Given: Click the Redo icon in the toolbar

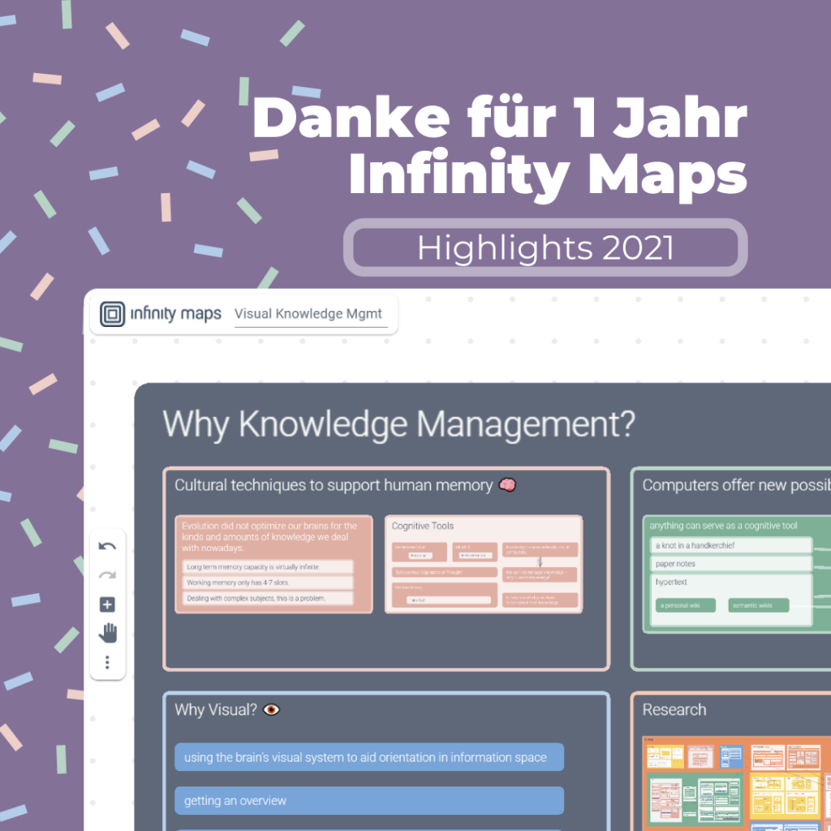Looking at the screenshot, I should 106,575.
